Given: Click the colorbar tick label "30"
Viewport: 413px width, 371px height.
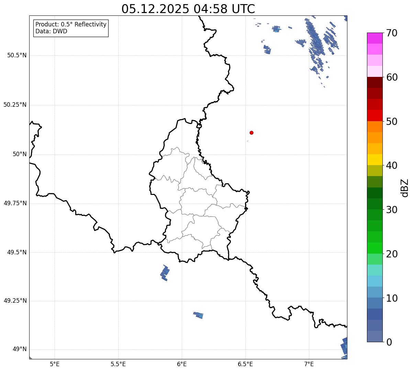Looking at the screenshot, I should coord(392,210).
